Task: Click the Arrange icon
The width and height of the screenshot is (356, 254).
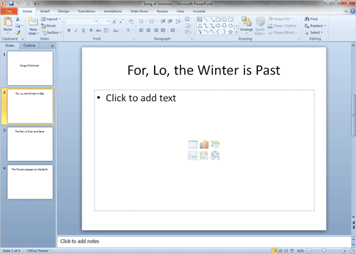Action: click(246, 22)
